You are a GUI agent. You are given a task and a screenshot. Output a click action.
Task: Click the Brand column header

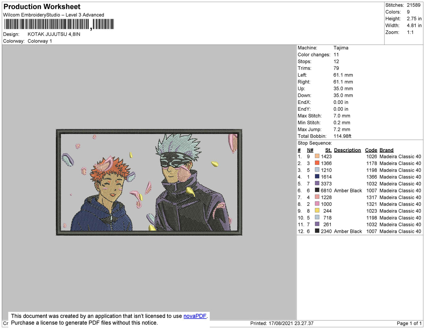[x=386, y=150]
